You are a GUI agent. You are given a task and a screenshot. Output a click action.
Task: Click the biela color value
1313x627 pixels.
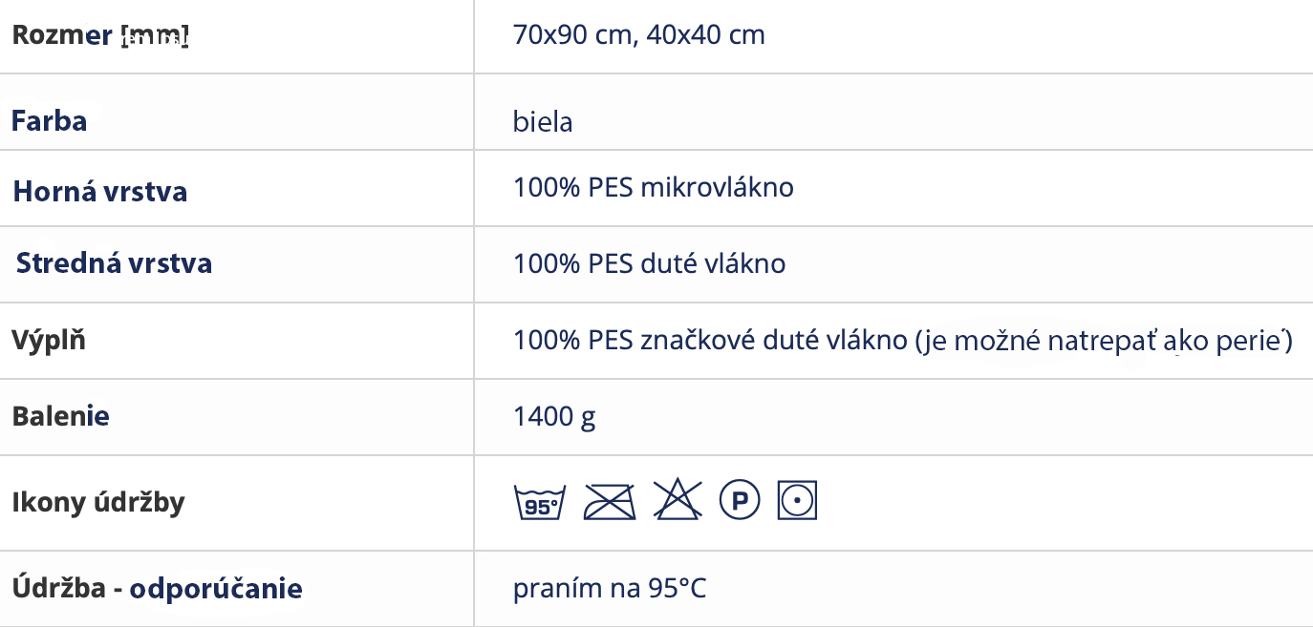pos(543,122)
